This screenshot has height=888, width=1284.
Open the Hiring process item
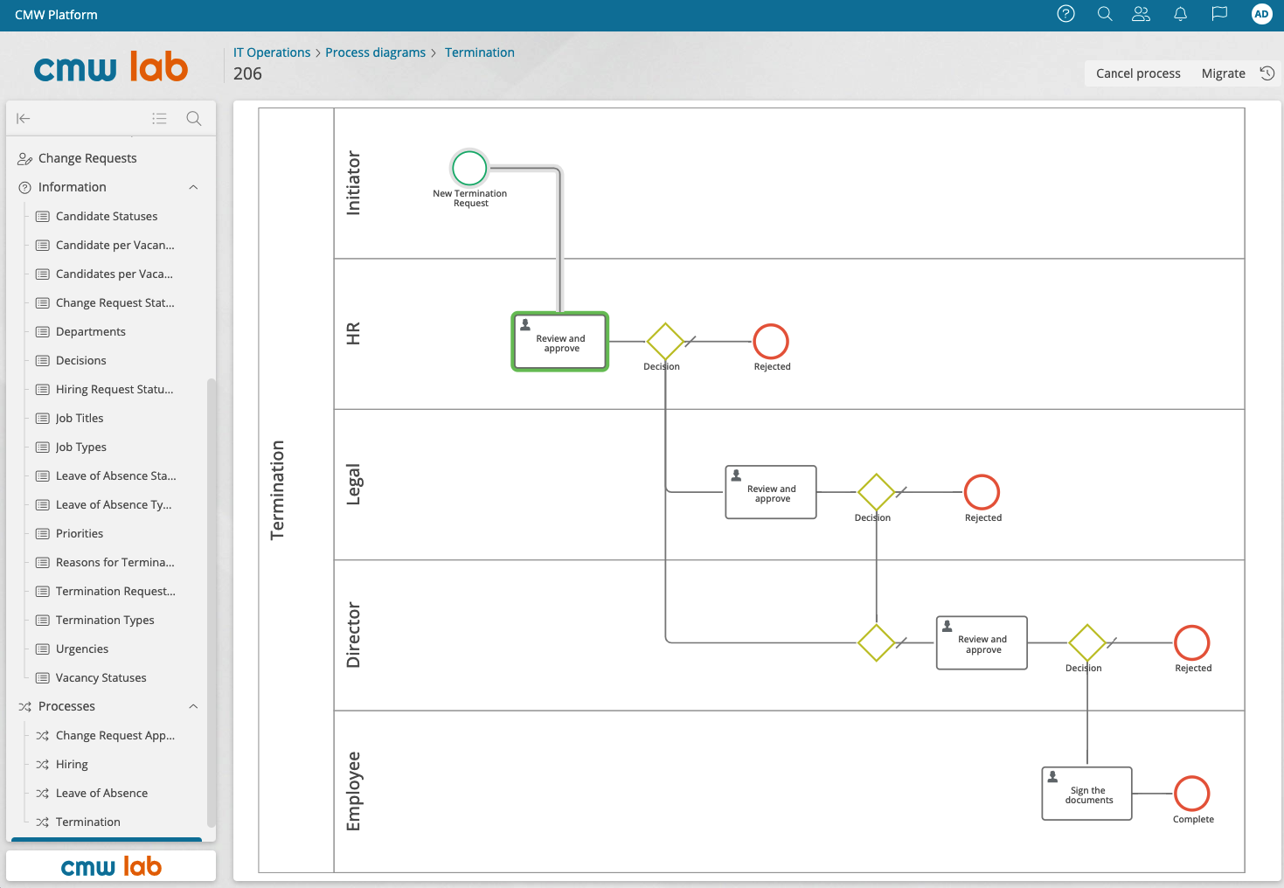click(72, 764)
